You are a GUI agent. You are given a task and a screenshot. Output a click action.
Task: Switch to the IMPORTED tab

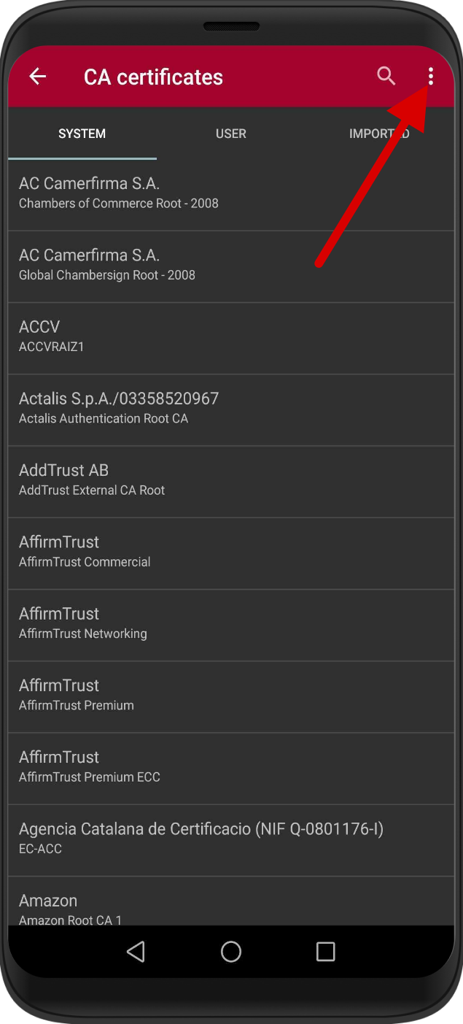click(x=379, y=134)
